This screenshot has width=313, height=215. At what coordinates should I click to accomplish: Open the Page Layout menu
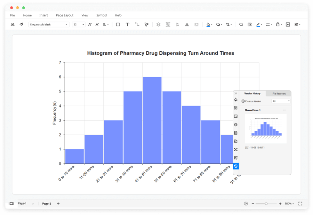point(65,15)
